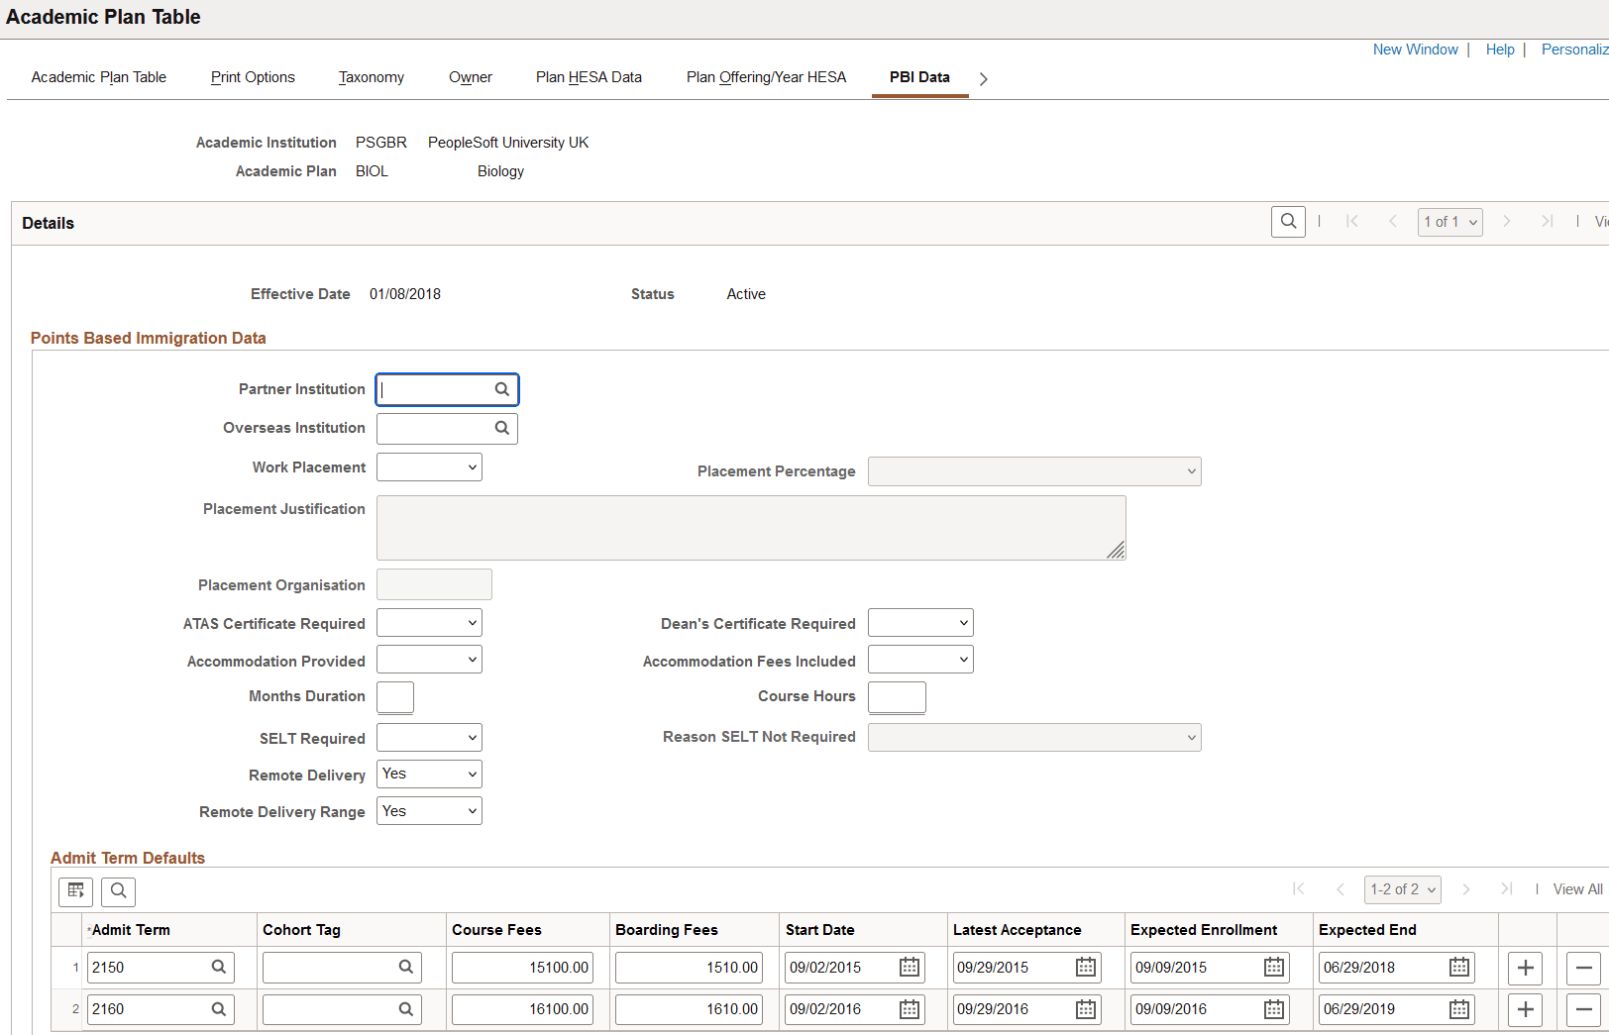Click the grid personalize icon under Admit Term Defaults
Screen dimensions: 1609x1035
click(x=75, y=891)
